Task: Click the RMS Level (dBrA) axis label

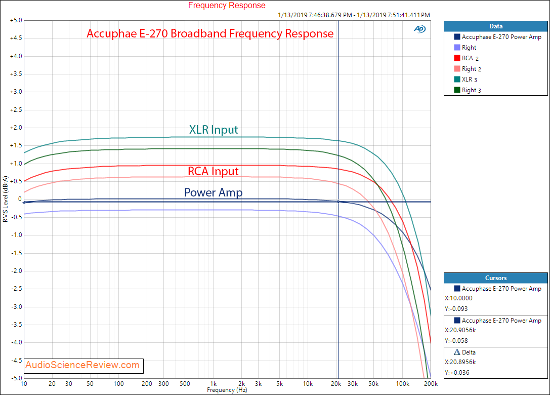Action: point(5,199)
